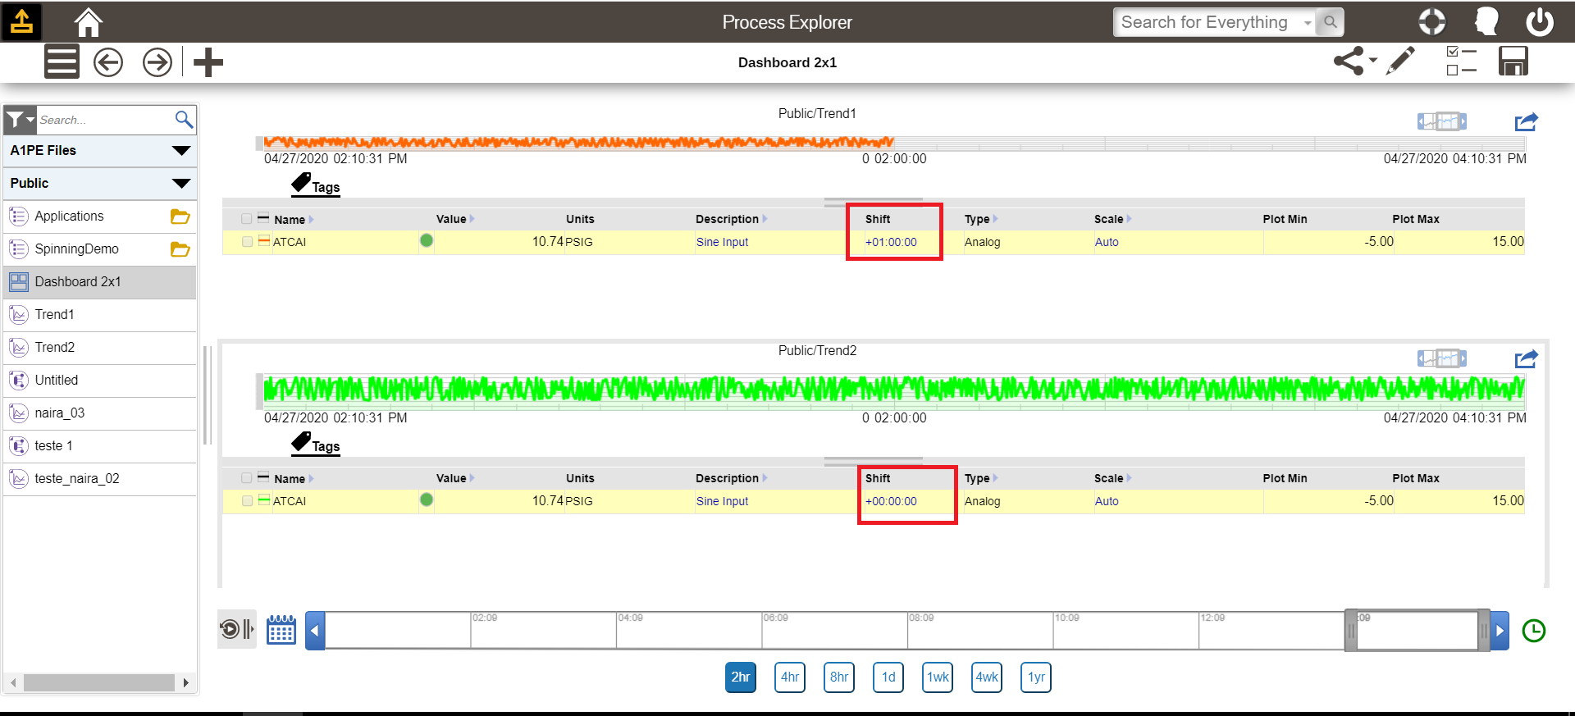Click the Auto scale link in Trend1

[x=1106, y=242]
